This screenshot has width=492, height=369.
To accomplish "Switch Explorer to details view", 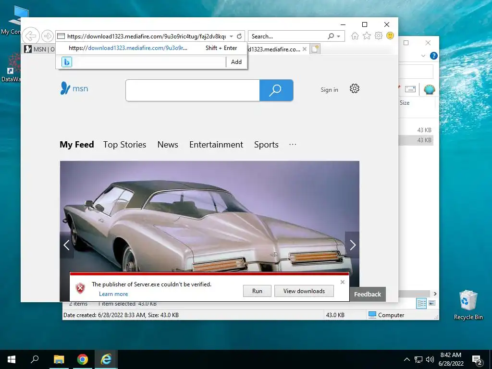I will coord(421,303).
